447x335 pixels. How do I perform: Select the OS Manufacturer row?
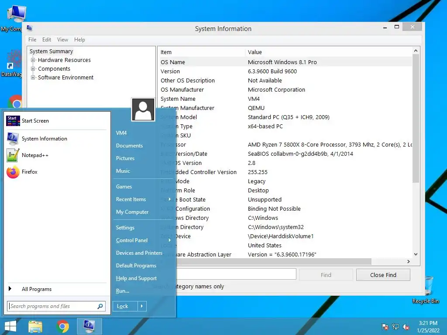(x=285, y=90)
